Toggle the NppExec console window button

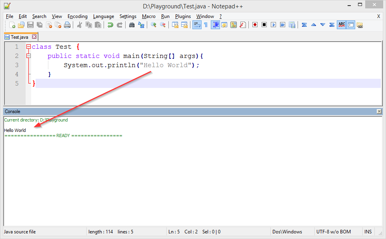350,25
